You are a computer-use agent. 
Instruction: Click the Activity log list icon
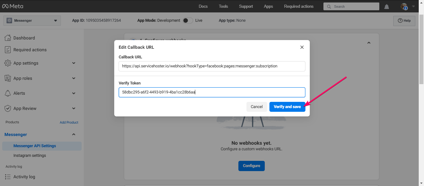8,177
